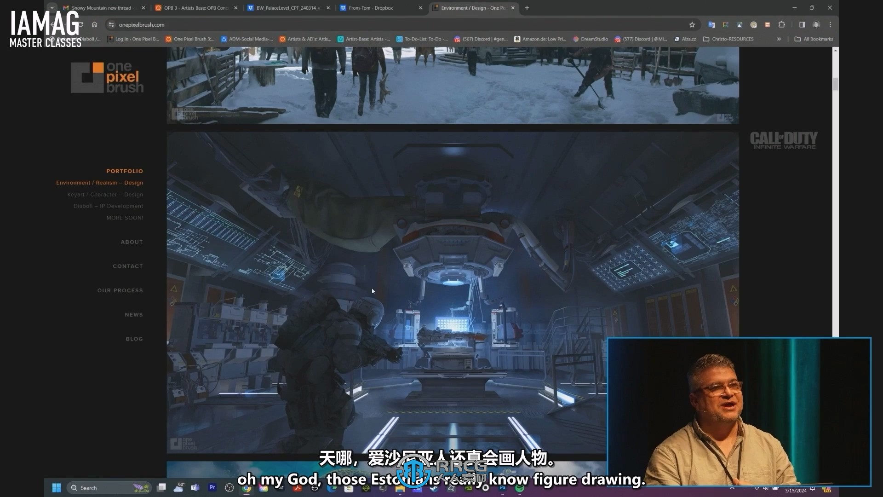
Task: Open Spotify from the taskbar
Action: point(519,488)
